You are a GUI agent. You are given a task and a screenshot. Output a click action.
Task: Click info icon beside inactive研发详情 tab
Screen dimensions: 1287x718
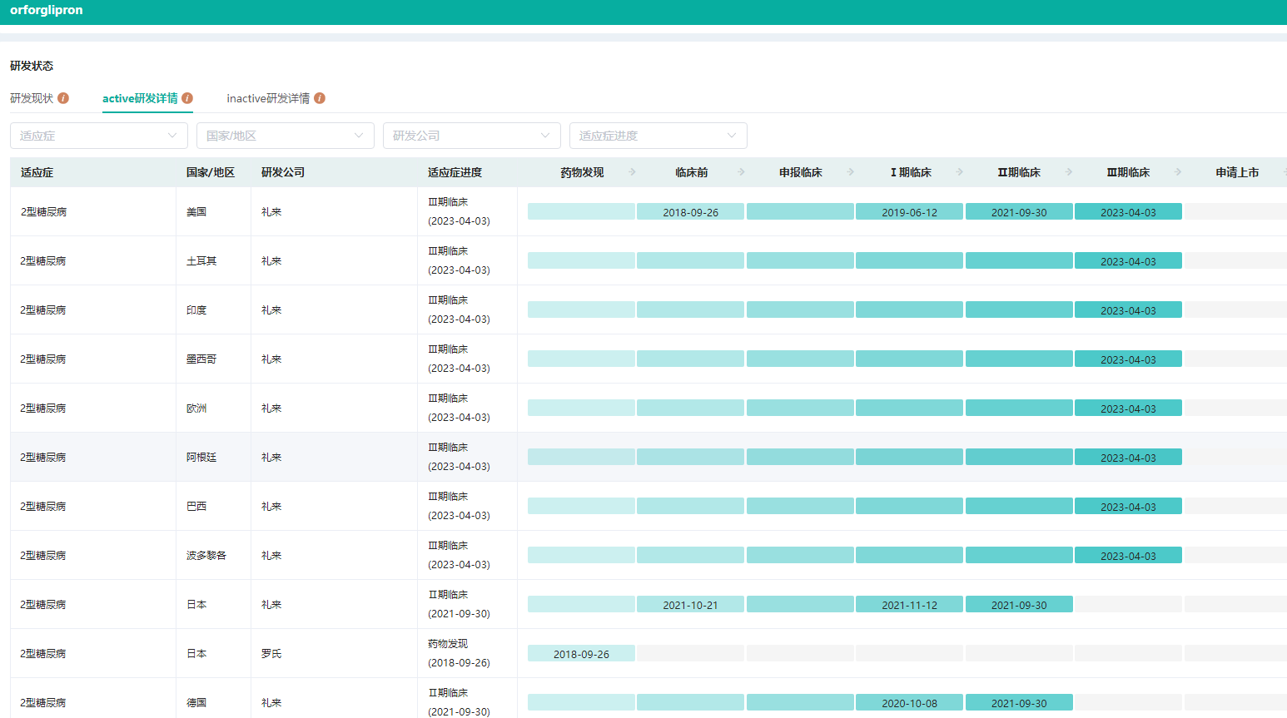[320, 98]
